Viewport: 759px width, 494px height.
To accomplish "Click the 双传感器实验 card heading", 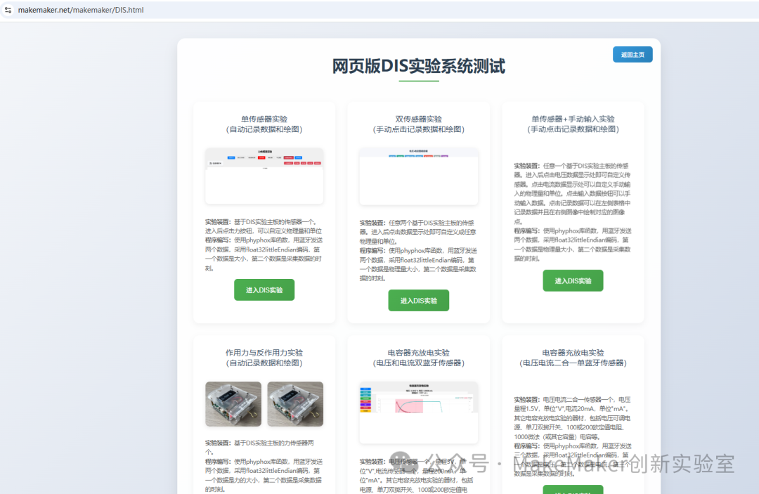I will coord(419,124).
